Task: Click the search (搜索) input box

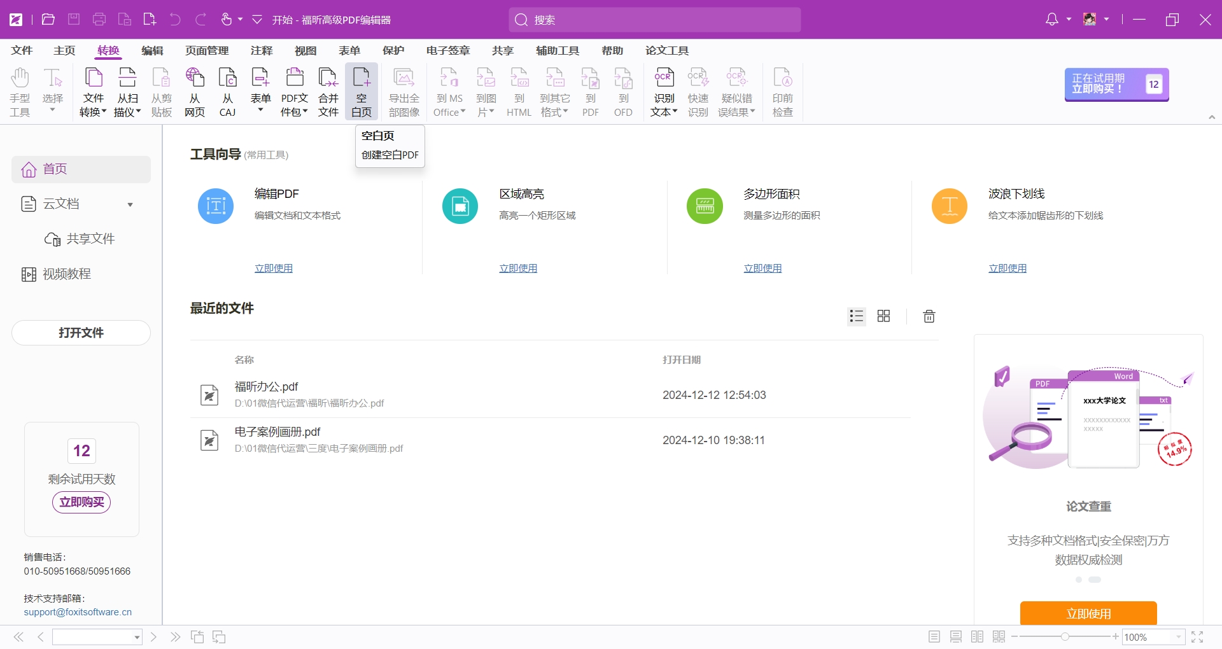Action: tap(654, 20)
